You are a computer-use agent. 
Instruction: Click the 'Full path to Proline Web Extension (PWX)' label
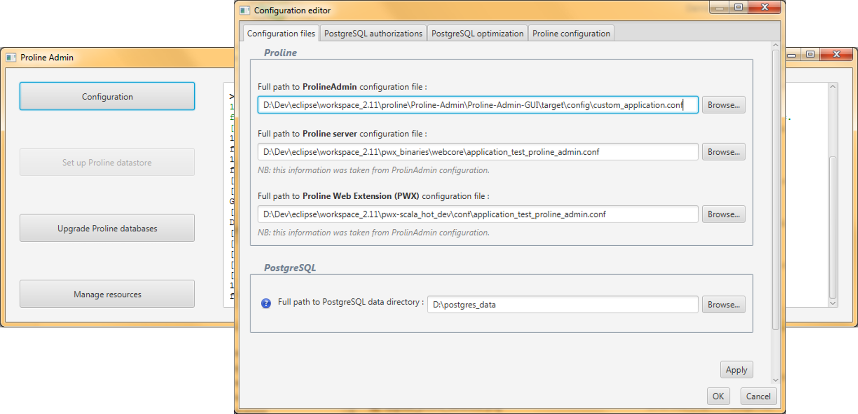[x=373, y=196]
